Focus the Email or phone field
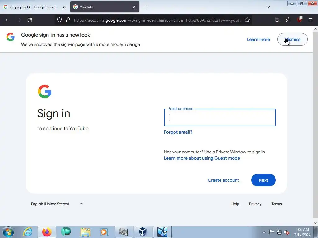 220,117
